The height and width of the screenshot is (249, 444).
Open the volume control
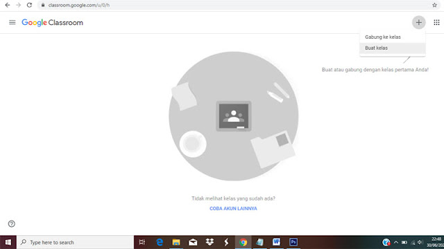(420, 242)
